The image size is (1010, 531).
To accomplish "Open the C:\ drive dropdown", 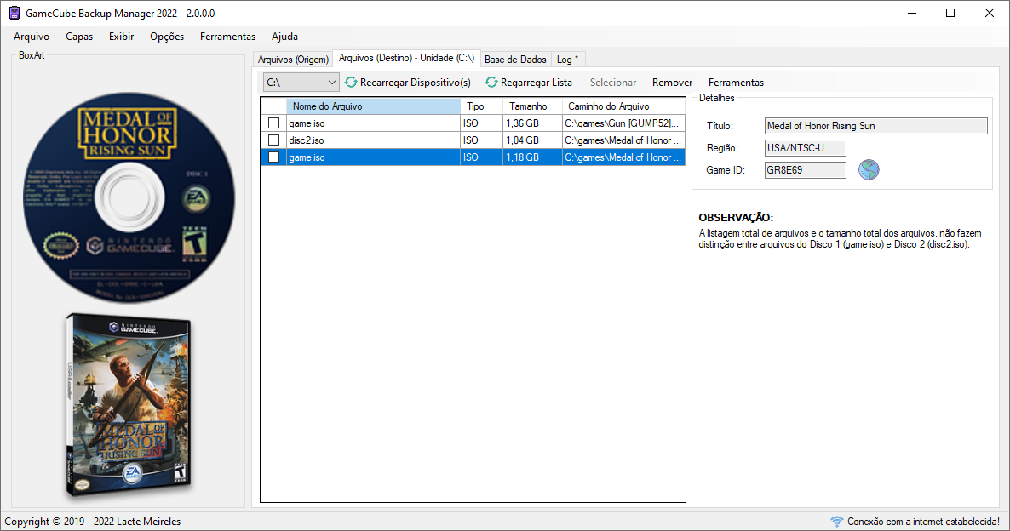I will point(332,83).
